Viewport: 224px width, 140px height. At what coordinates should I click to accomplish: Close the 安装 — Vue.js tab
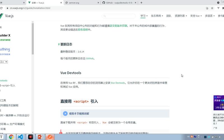tap(61, 3)
